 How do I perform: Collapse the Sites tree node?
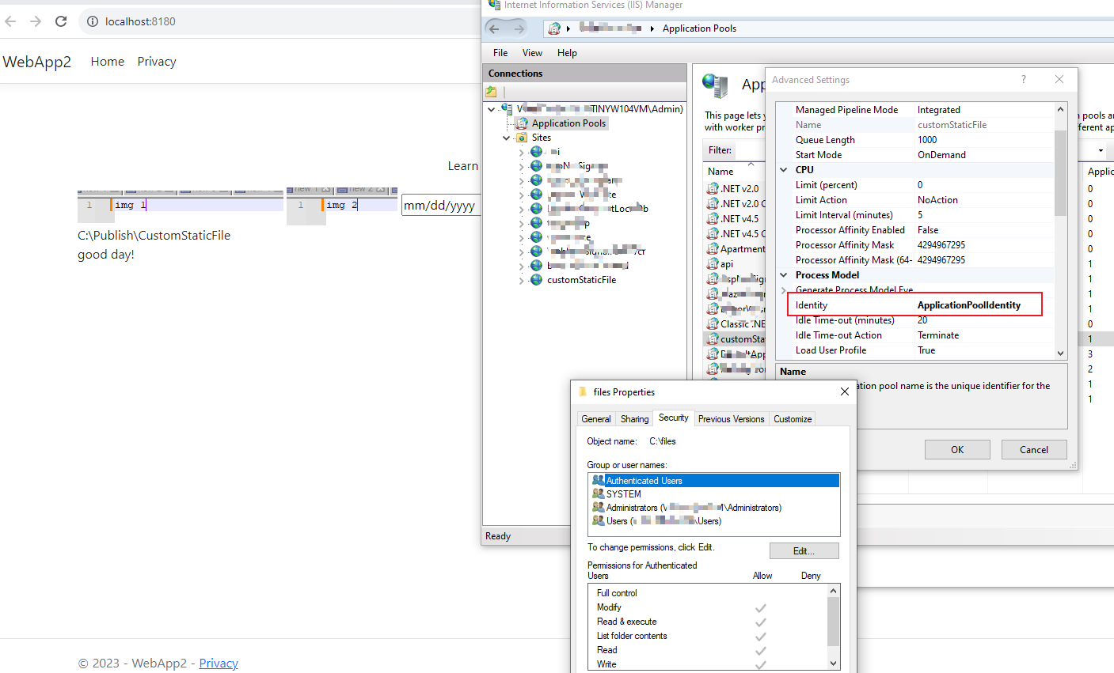click(507, 138)
